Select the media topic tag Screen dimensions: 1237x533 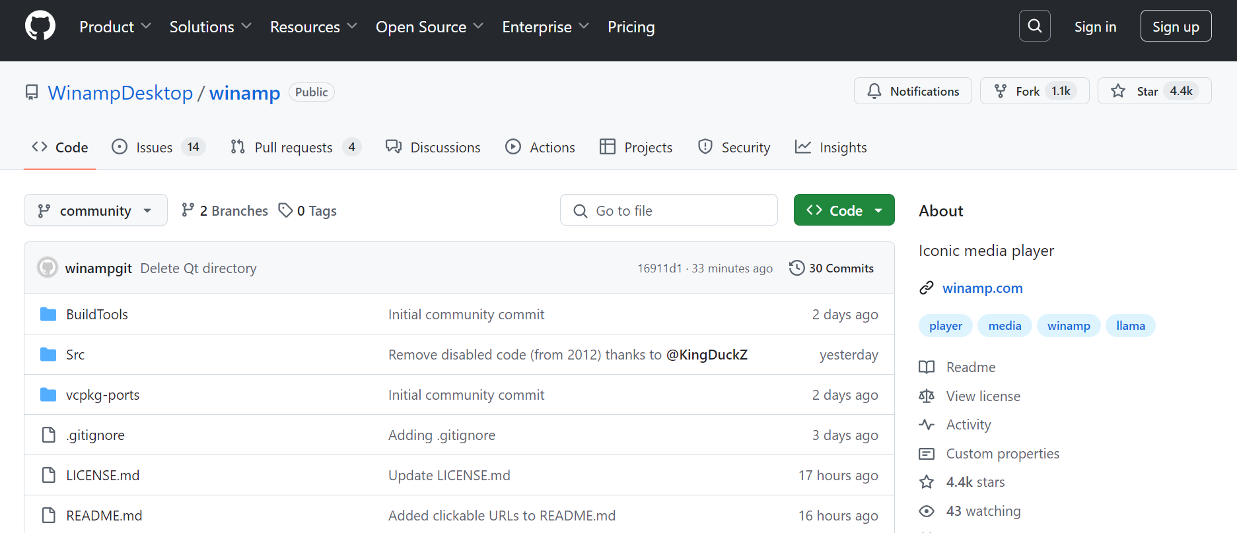tap(1005, 326)
